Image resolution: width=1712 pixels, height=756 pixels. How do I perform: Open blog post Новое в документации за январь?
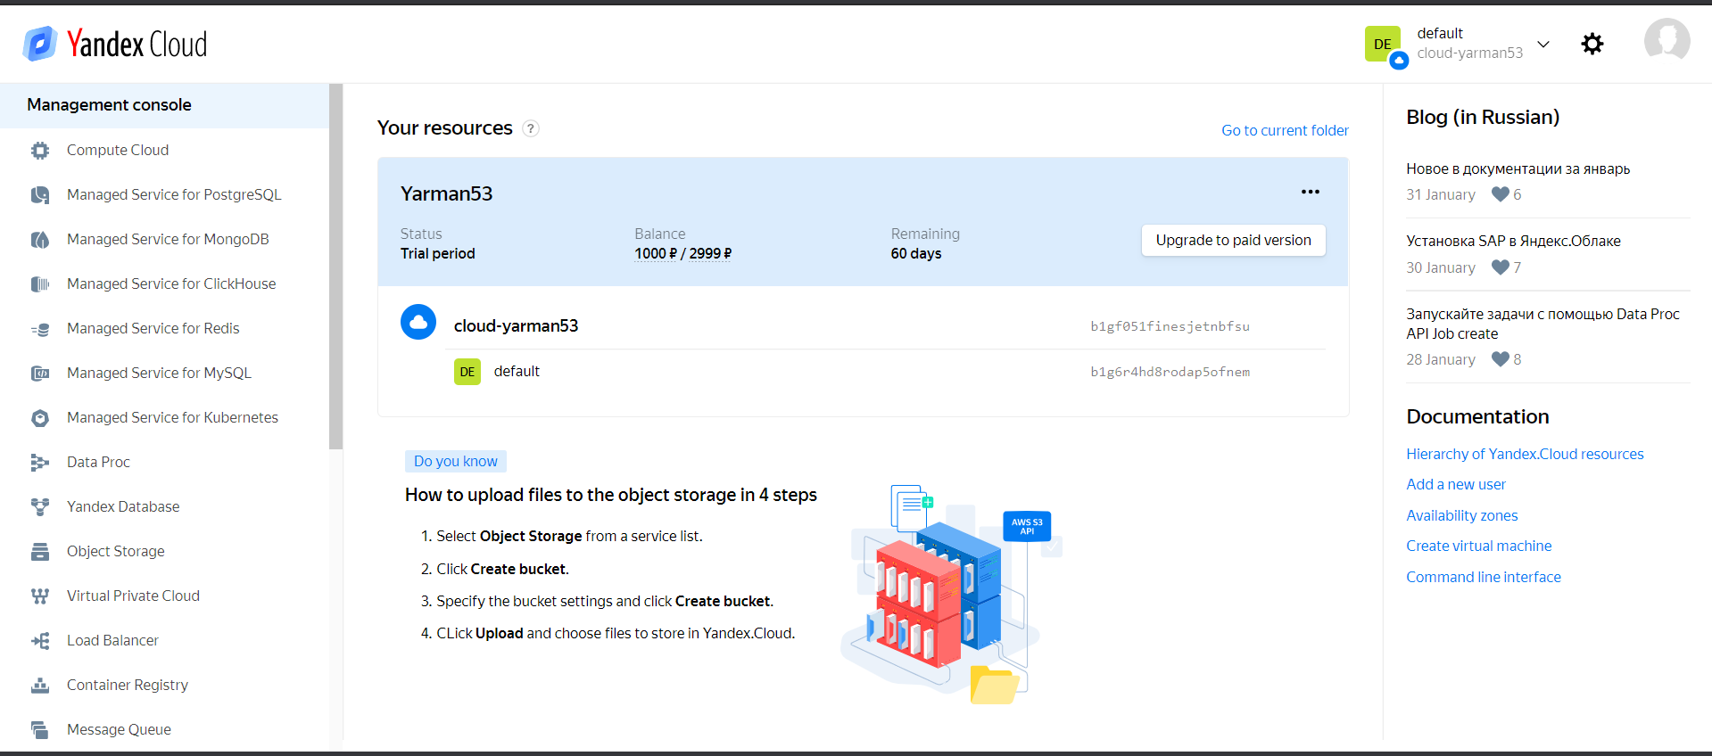1518,168
